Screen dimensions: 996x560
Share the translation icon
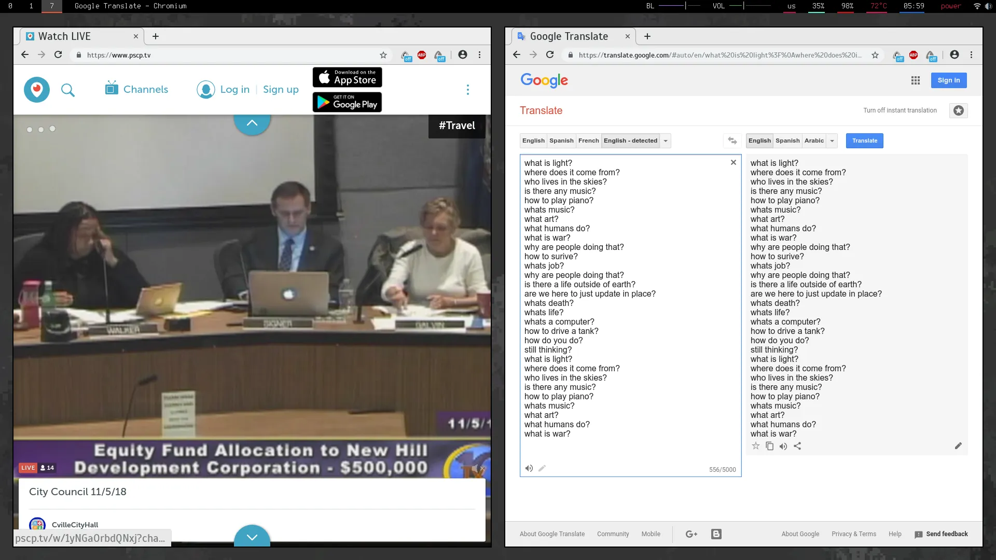[797, 446]
